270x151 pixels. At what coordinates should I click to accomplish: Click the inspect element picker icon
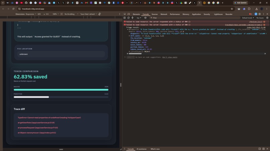click(x=125, y=14)
